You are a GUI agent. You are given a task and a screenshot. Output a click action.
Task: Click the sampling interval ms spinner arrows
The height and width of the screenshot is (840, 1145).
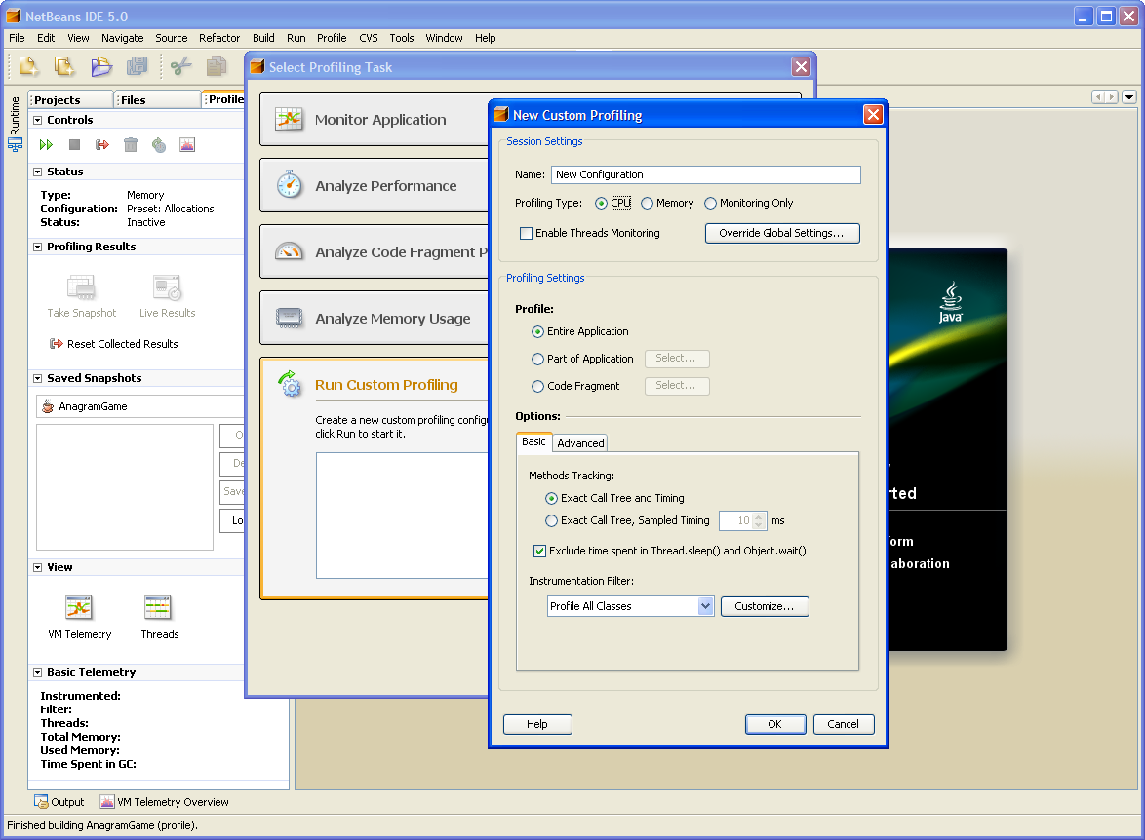click(x=759, y=521)
